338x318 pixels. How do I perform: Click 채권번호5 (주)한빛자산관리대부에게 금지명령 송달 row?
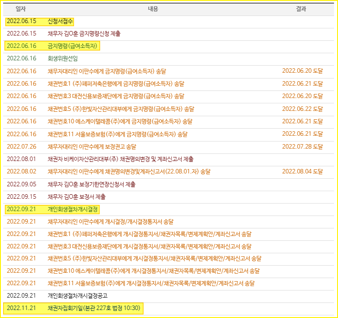pyautogui.click(x=169, y=109)
